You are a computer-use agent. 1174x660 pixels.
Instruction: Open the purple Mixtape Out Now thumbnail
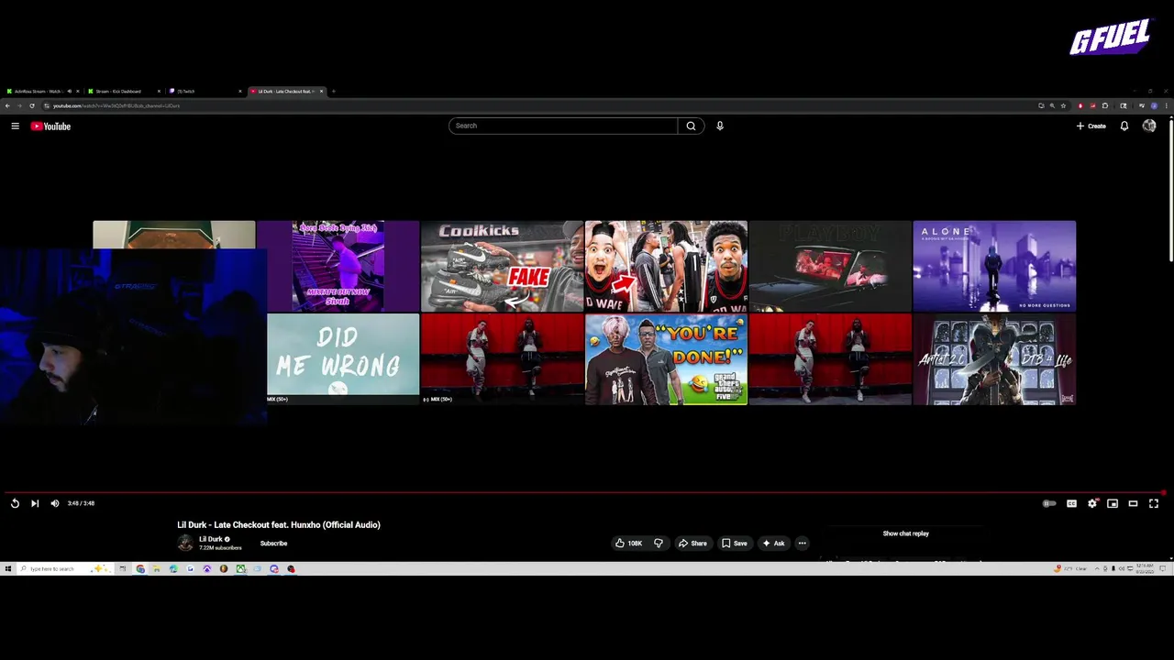(x=338, y=266)
